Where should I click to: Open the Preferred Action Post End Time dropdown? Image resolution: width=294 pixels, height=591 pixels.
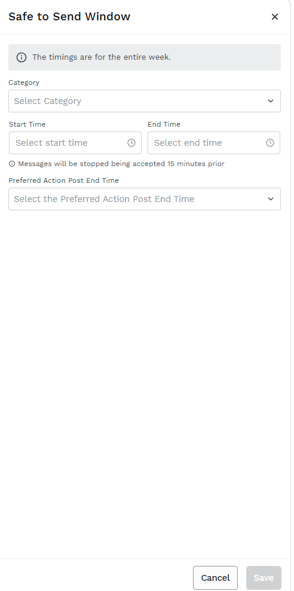(x=145, y=199)
